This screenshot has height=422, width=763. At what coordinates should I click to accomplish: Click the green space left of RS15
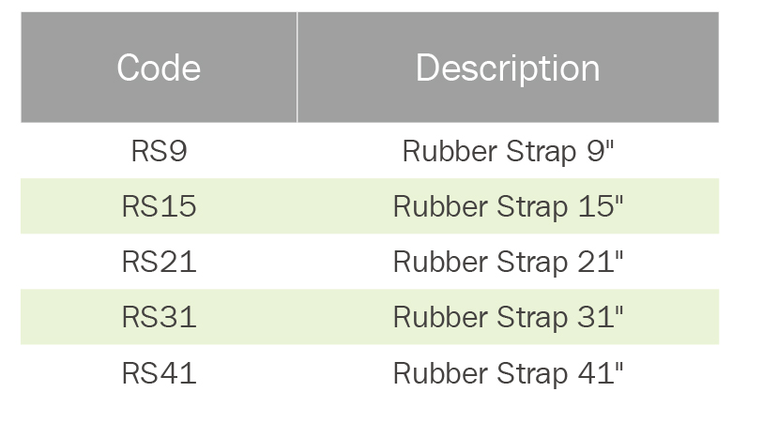click(x=66, y=206)
